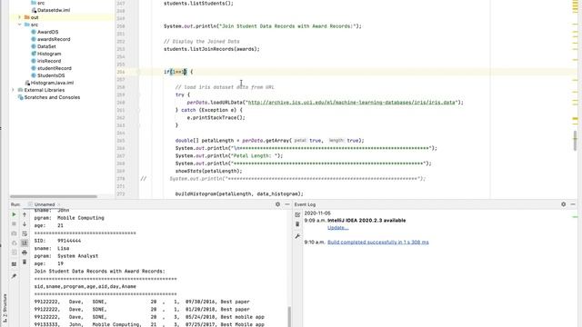The image size is (582, 327).
Task: Hide the Event Log panel
Action: pyautogui.click(x=573, y=204)
